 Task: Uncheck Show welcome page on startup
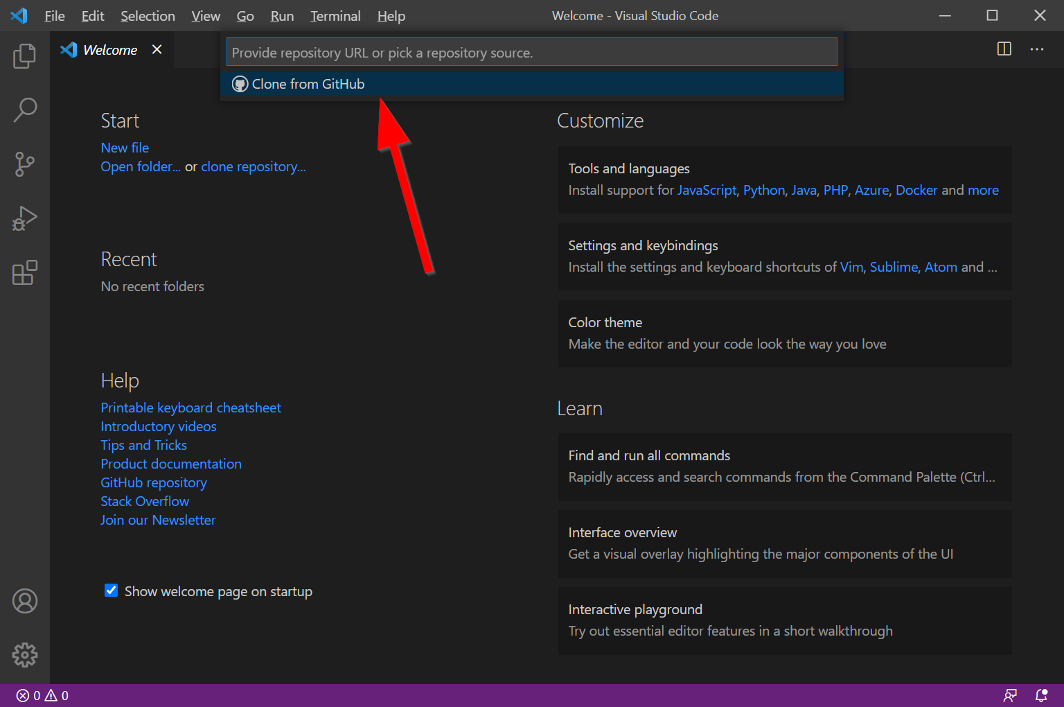click(x=111, y=591)
